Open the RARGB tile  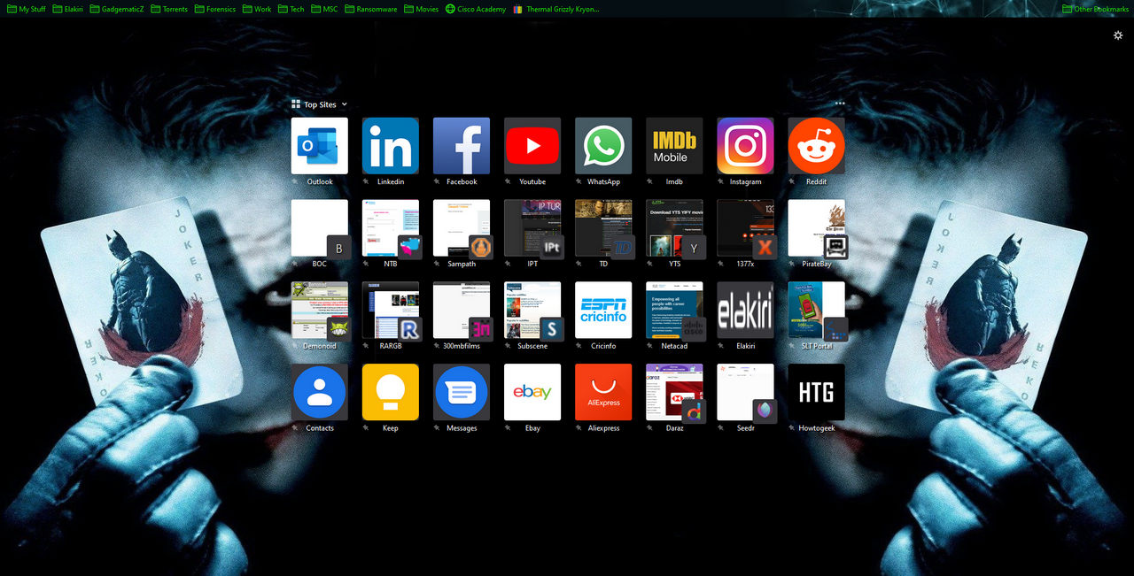(390, 311)
